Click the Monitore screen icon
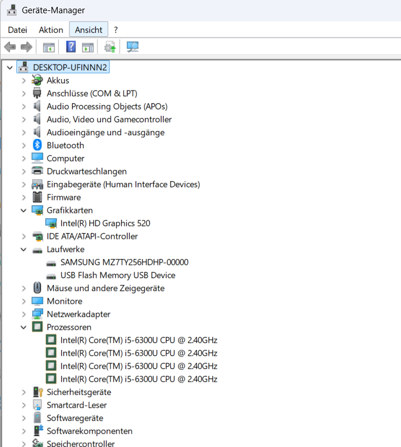Viewport: 401px width, 447px height. [x=37, y=301]
